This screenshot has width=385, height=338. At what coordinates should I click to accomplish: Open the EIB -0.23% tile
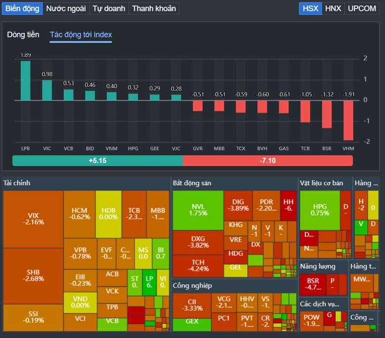(80, 280)
